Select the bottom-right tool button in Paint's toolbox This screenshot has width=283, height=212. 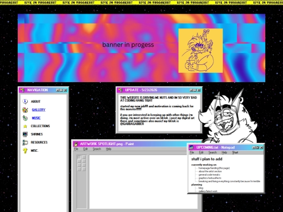click(83, 169)
